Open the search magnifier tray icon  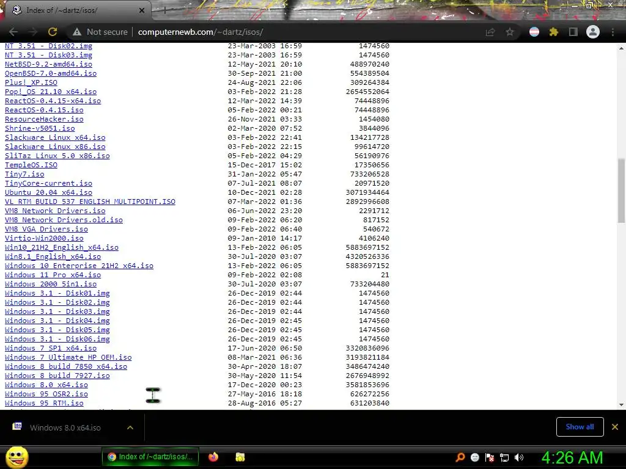(460, 457)
